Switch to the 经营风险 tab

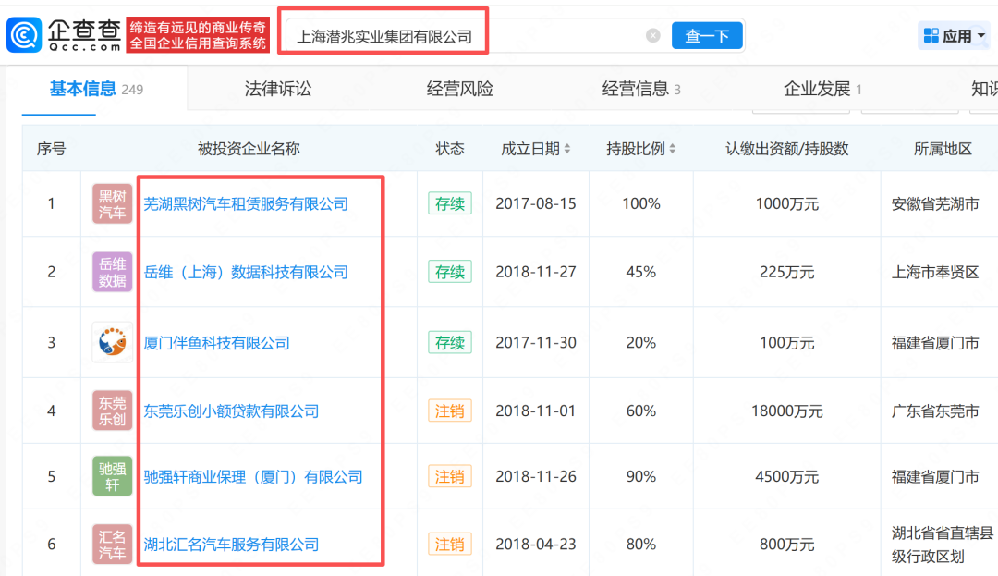(459, 89)
